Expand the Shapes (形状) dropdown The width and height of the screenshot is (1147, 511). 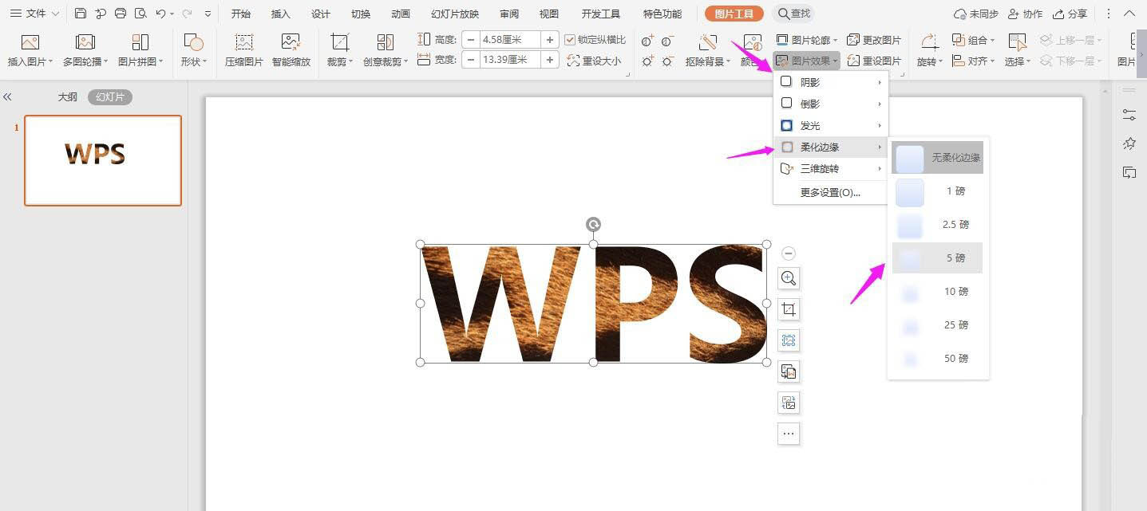coord(193,50)
